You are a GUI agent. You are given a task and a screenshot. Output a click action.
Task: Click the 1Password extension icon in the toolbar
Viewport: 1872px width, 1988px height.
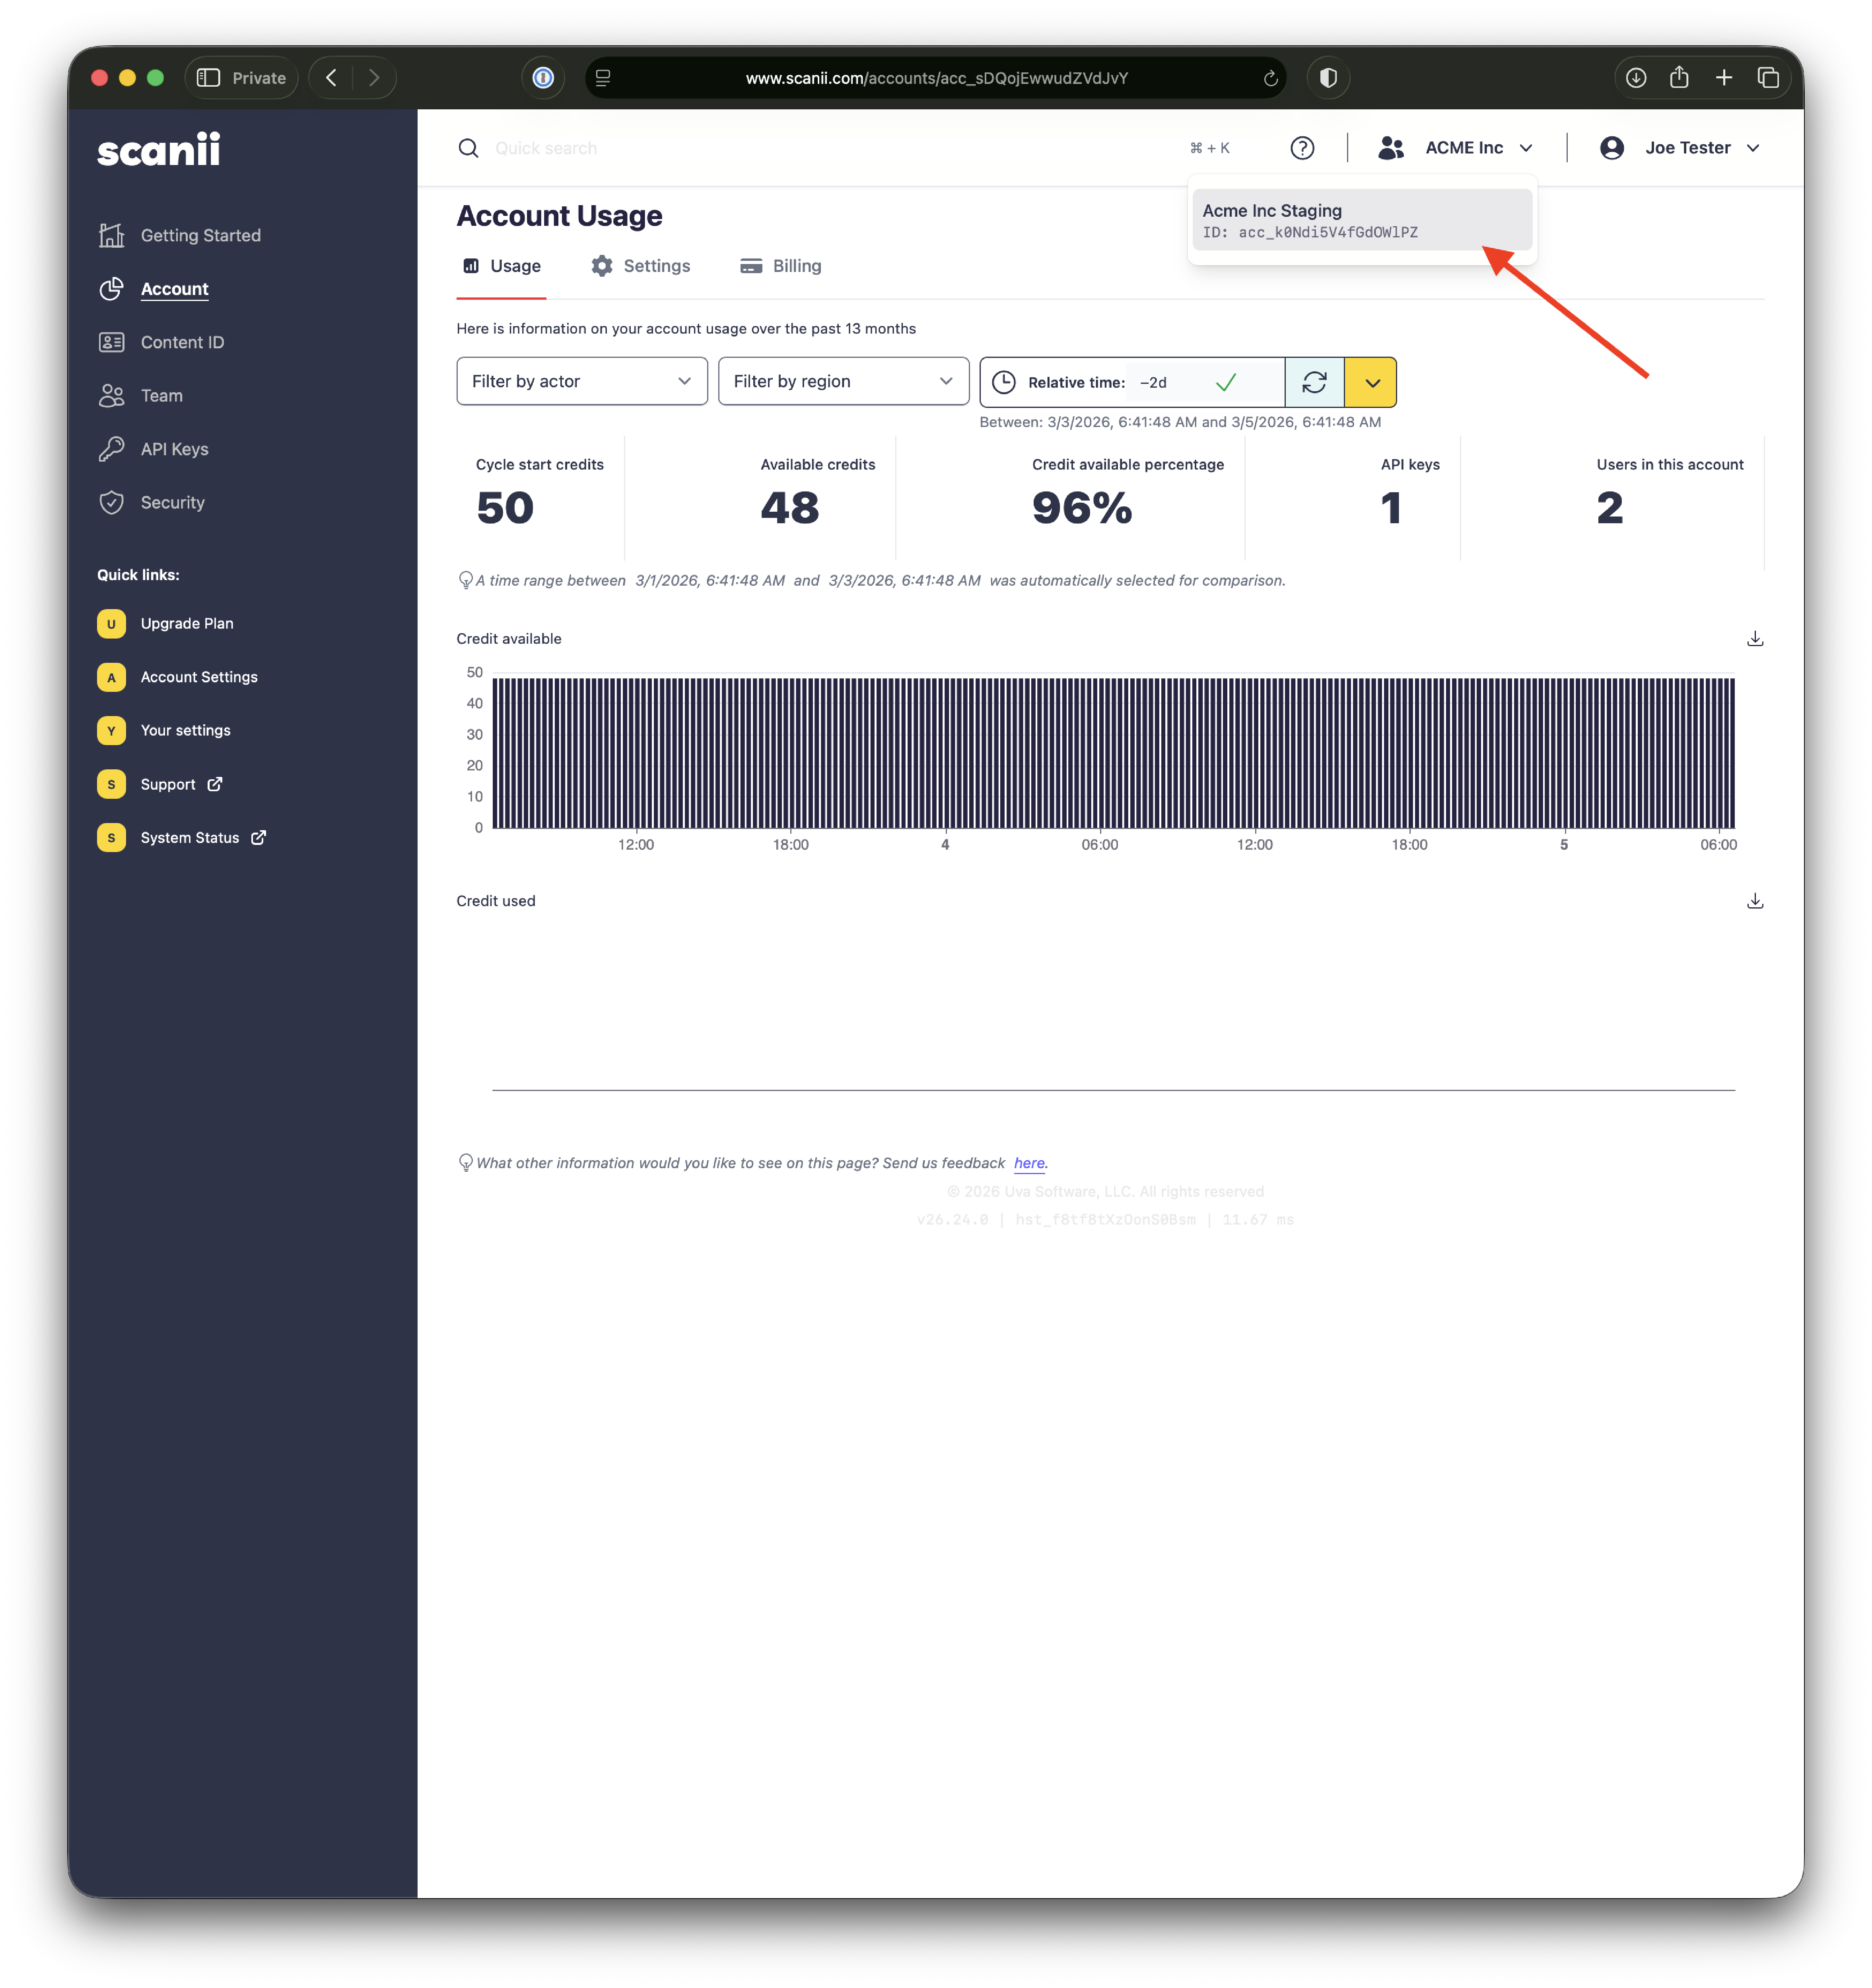coord(543,78)
